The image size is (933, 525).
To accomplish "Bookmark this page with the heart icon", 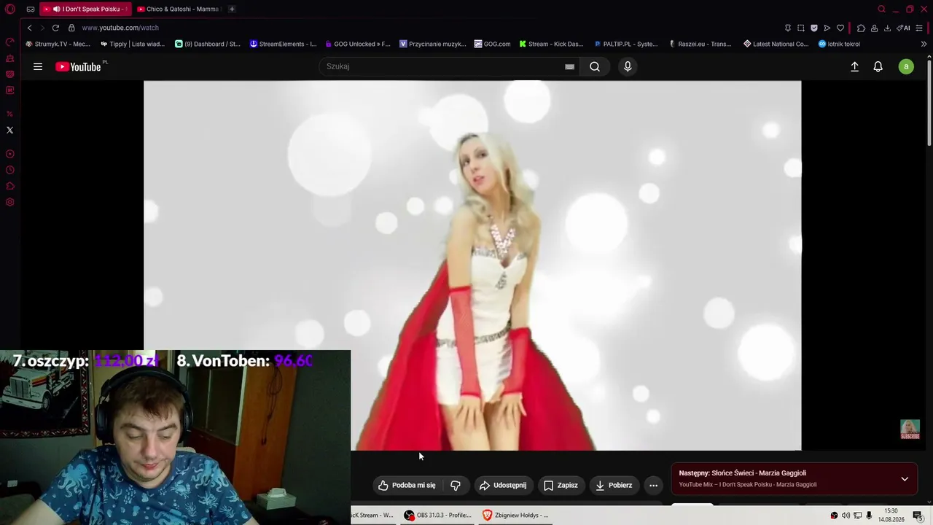I will tap(840, 28).
